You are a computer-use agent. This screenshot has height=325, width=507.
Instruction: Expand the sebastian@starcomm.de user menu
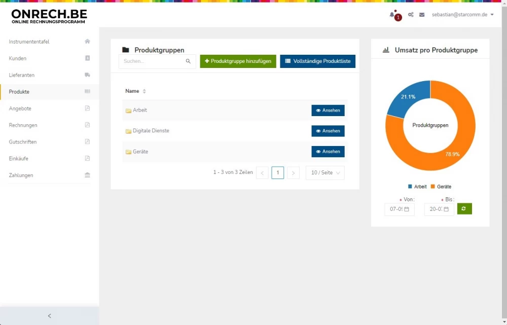(462, 15)
